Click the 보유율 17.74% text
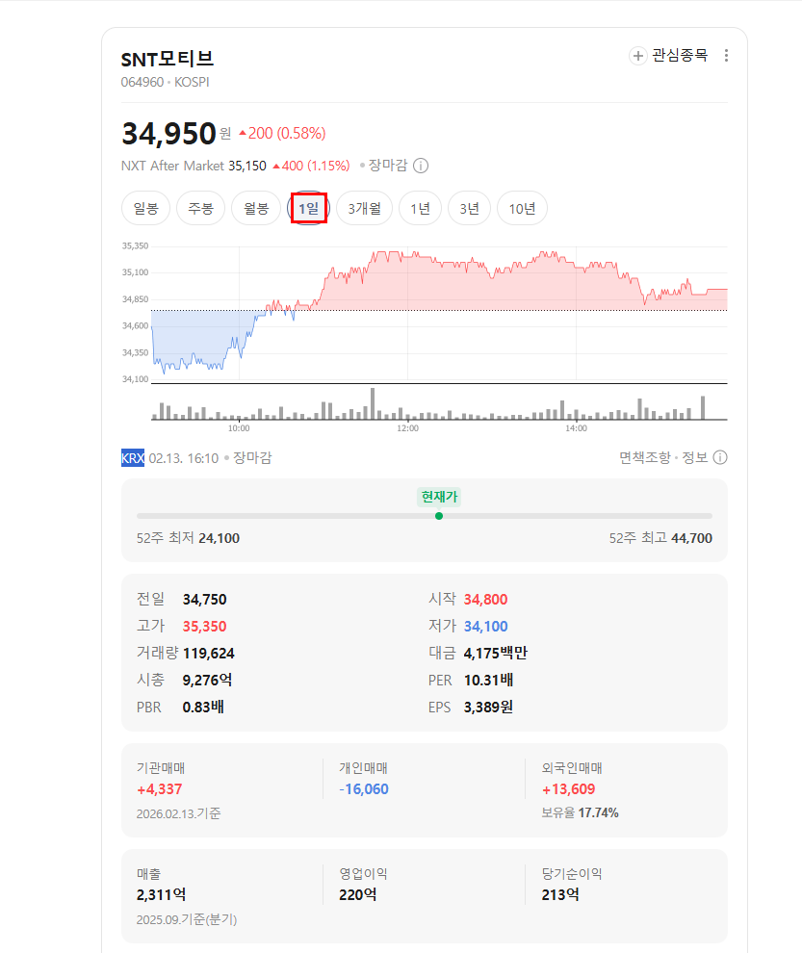Viewport: 802px width, 953px height. 580,812
